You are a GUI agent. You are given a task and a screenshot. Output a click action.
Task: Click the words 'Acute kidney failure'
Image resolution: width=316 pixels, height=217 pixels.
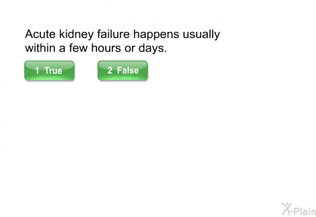[77, 34]
